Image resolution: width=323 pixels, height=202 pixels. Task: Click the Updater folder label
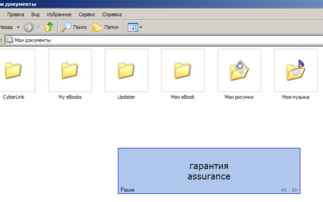pyautogui.click(x=127, y=97)
